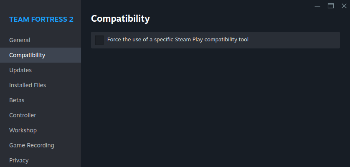Select the Workshop section
This screenshot has width=350, height=167.
(23, 130)
